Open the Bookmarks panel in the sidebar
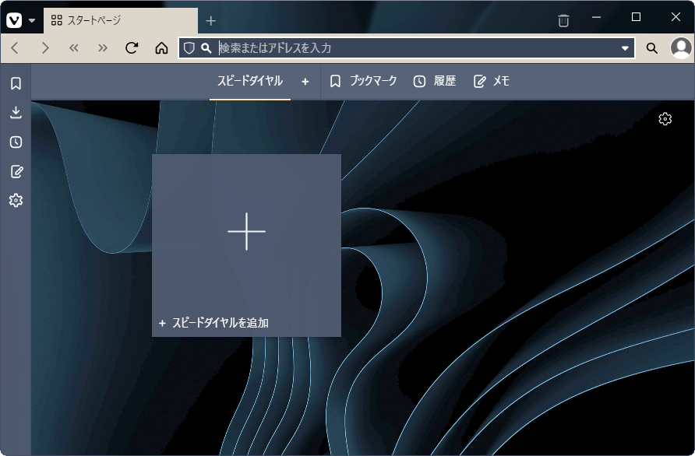Image resolution: width=695 pixels, height=456 pixels. tap(16, 83)
